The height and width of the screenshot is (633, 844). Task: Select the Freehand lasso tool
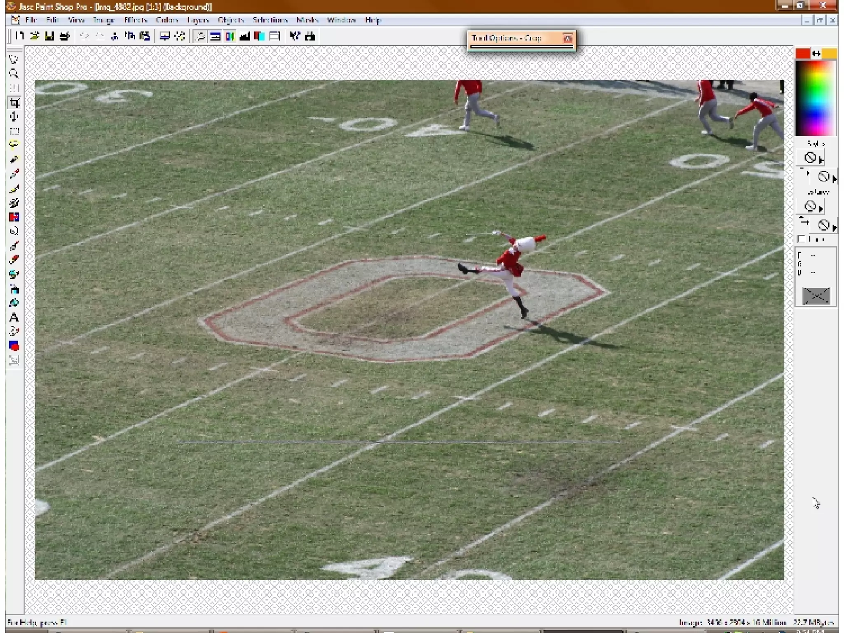[x=14, y=145]
